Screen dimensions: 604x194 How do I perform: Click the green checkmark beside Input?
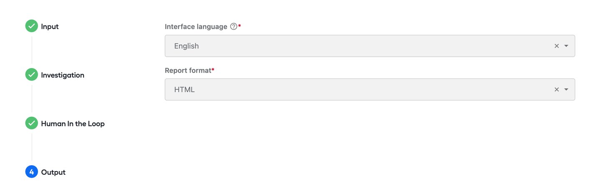(x=32, y=26)
